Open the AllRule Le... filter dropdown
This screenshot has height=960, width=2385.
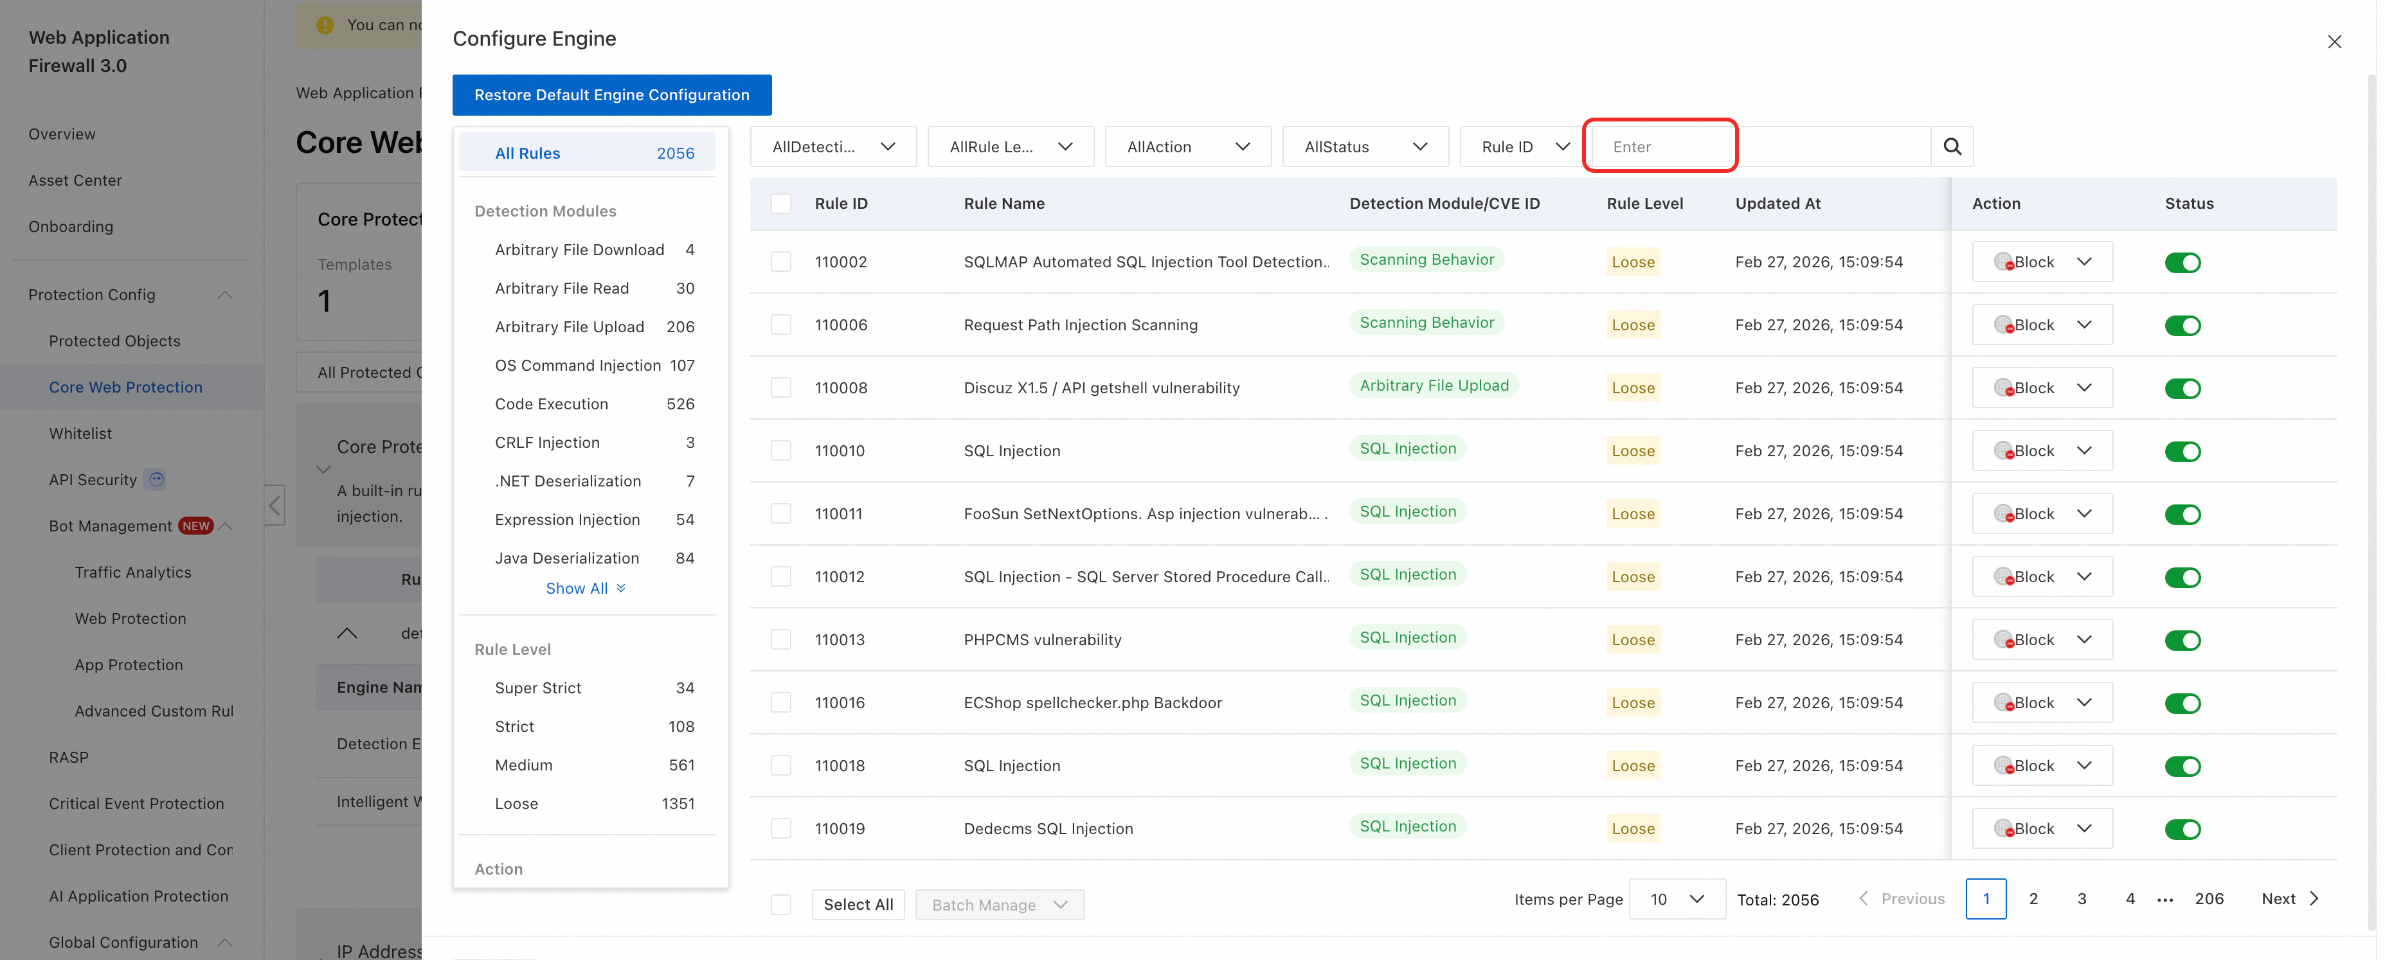click(1010, 147)
